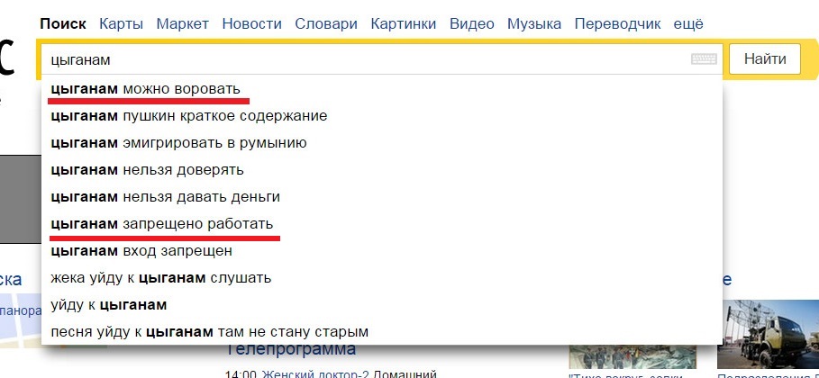Screen dimensions: 819x378
Task: Switch to the Маркет tab
Action: pos(183,24)
